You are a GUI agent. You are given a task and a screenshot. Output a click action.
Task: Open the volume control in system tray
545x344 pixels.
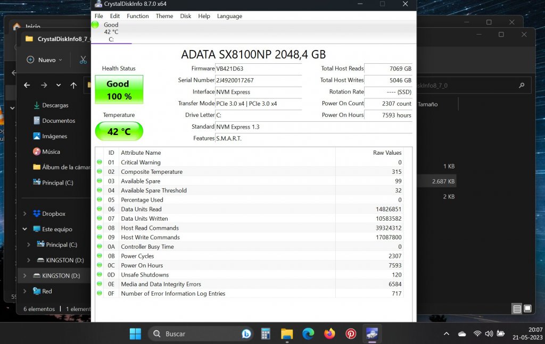(489, 334)
